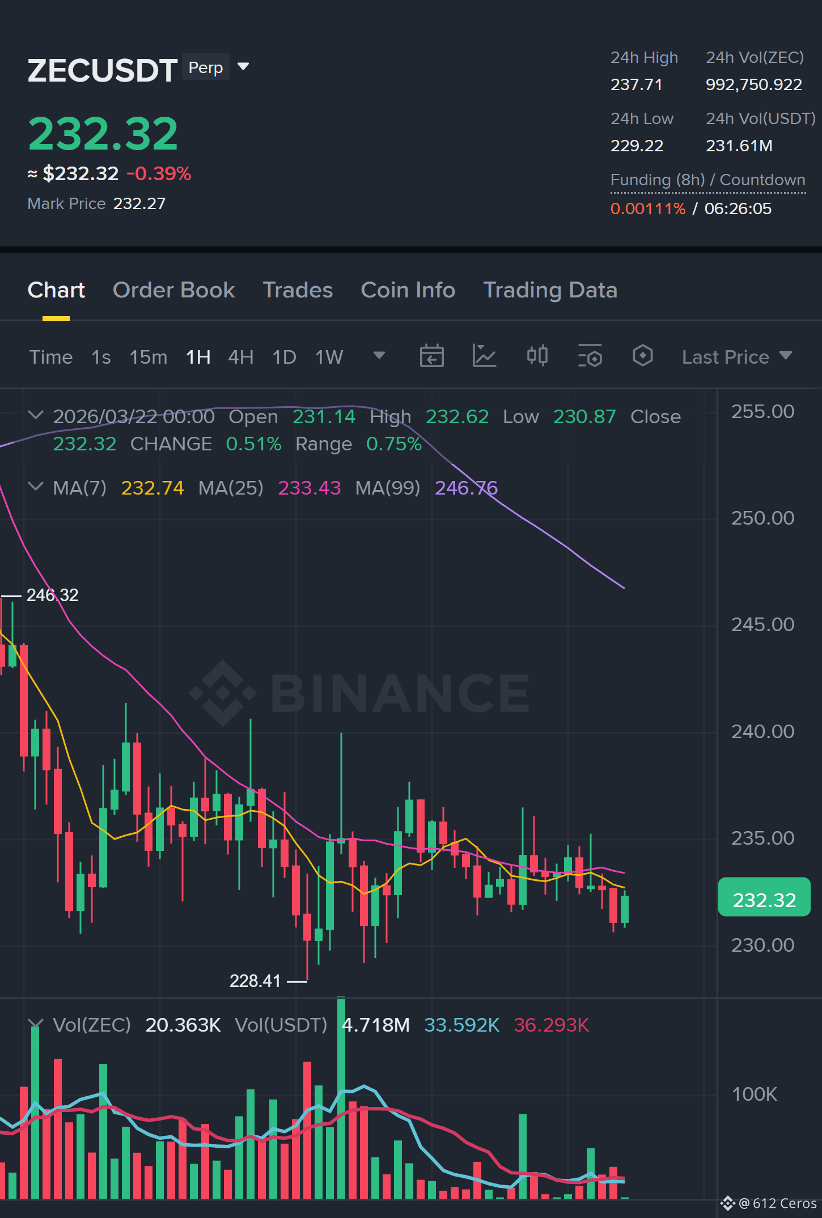Switch to the Trades tab
Image resolution: width=822 pixels, height=1218 pixels.
click(x=298, y=290)
